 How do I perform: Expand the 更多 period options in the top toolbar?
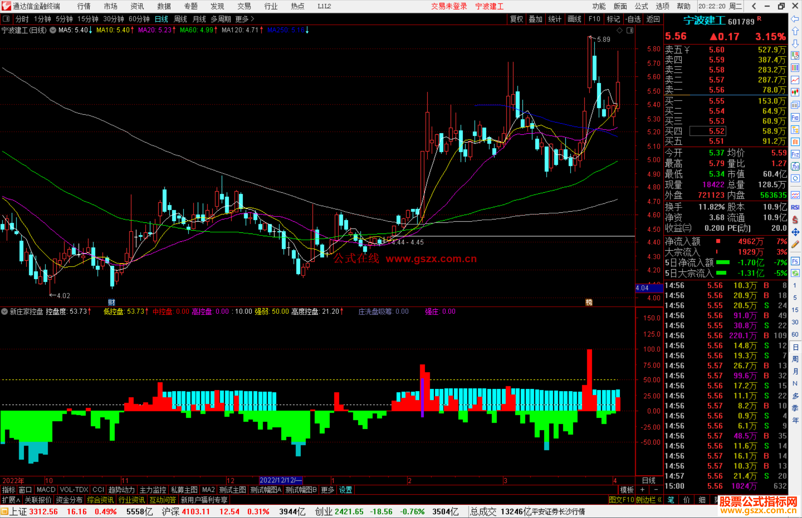tap(245, 19)
